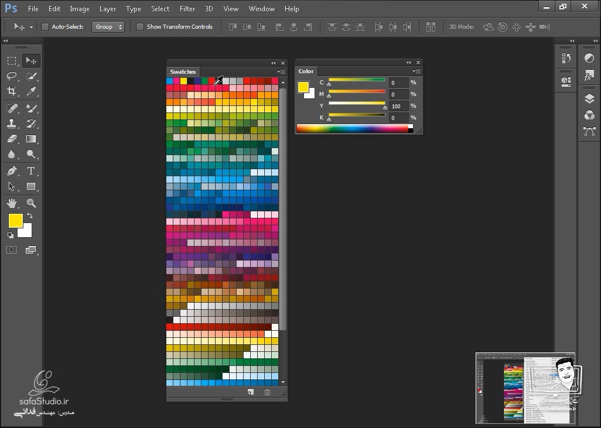This screenshot has width=601, height=428.
Task: Open the Color panel flyout menu
Action: coord(416,71)
